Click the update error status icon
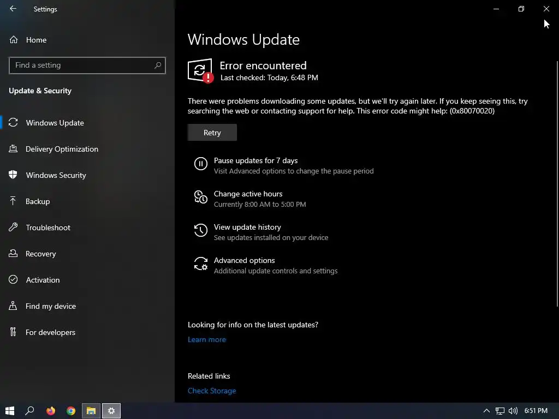This screenshot has height=419, width=559. (201, 70)
